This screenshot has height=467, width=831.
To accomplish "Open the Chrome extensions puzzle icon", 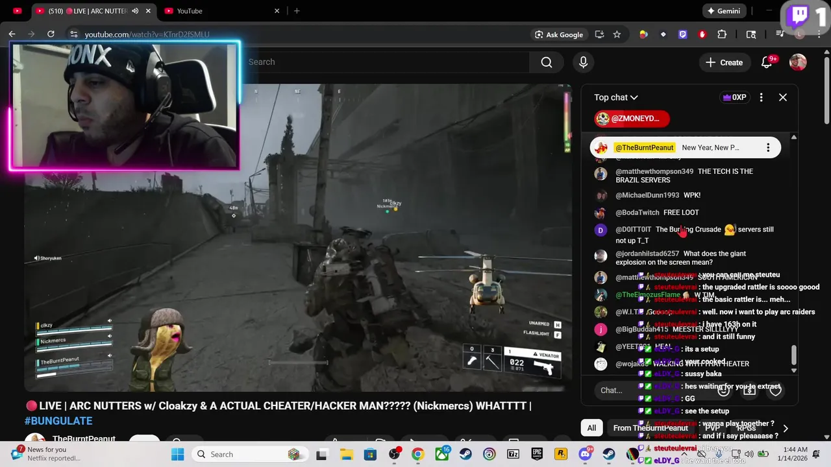I will pos(722,34).
